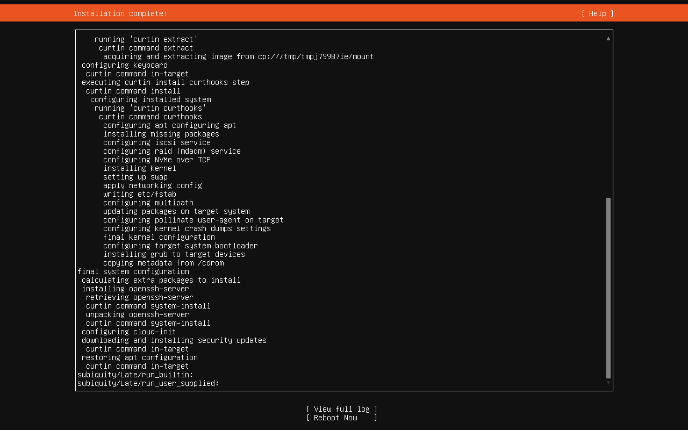Select the log line 'setting up swap'

pos(135,177)
